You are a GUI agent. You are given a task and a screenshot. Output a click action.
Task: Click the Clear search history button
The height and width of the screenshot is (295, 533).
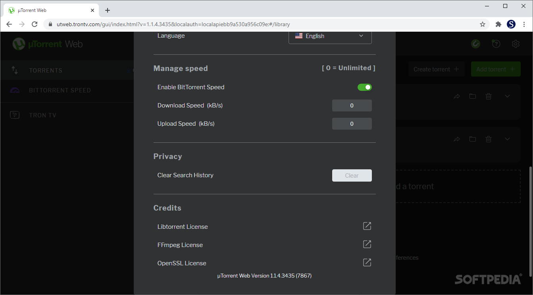[352, 175]
